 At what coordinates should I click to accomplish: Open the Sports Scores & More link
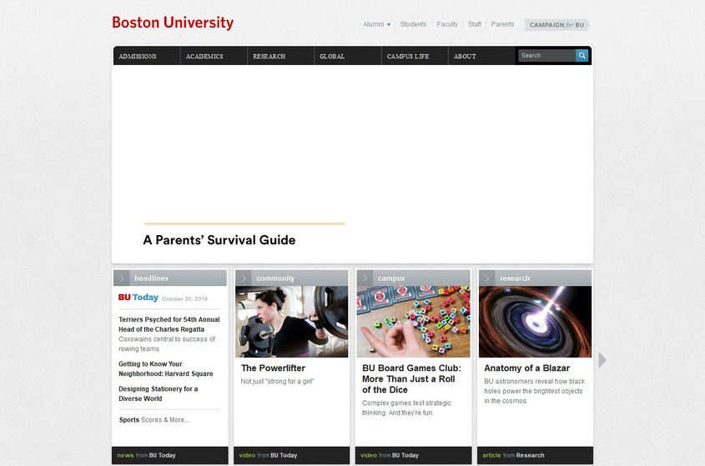click(x=154, y=419)
